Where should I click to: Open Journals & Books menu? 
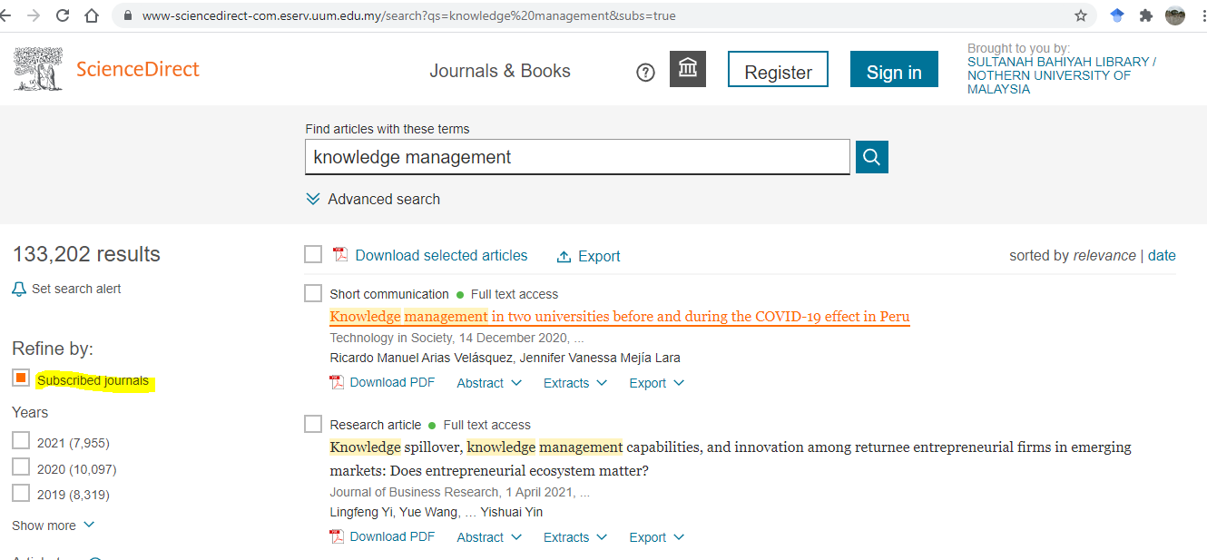click(x=500, y=71)
